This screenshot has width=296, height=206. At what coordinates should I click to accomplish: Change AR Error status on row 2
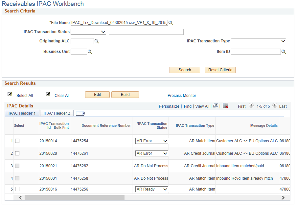151,153
